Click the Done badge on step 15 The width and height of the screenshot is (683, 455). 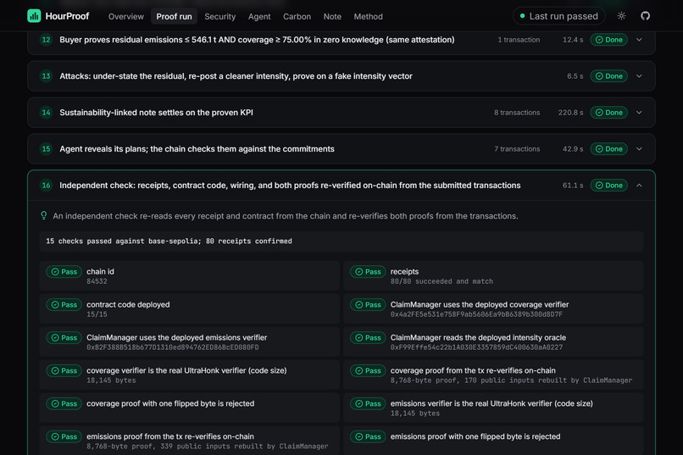(609, 149)
